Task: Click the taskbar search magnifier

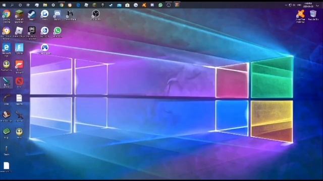Action: coord(12,5)
